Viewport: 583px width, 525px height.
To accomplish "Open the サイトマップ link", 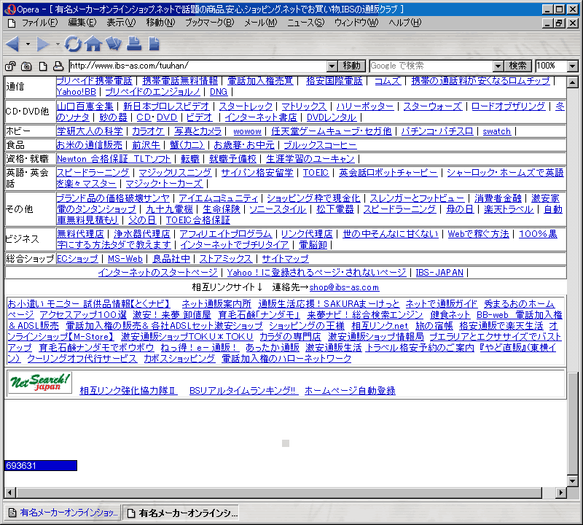I will click(x=285, y=259).
